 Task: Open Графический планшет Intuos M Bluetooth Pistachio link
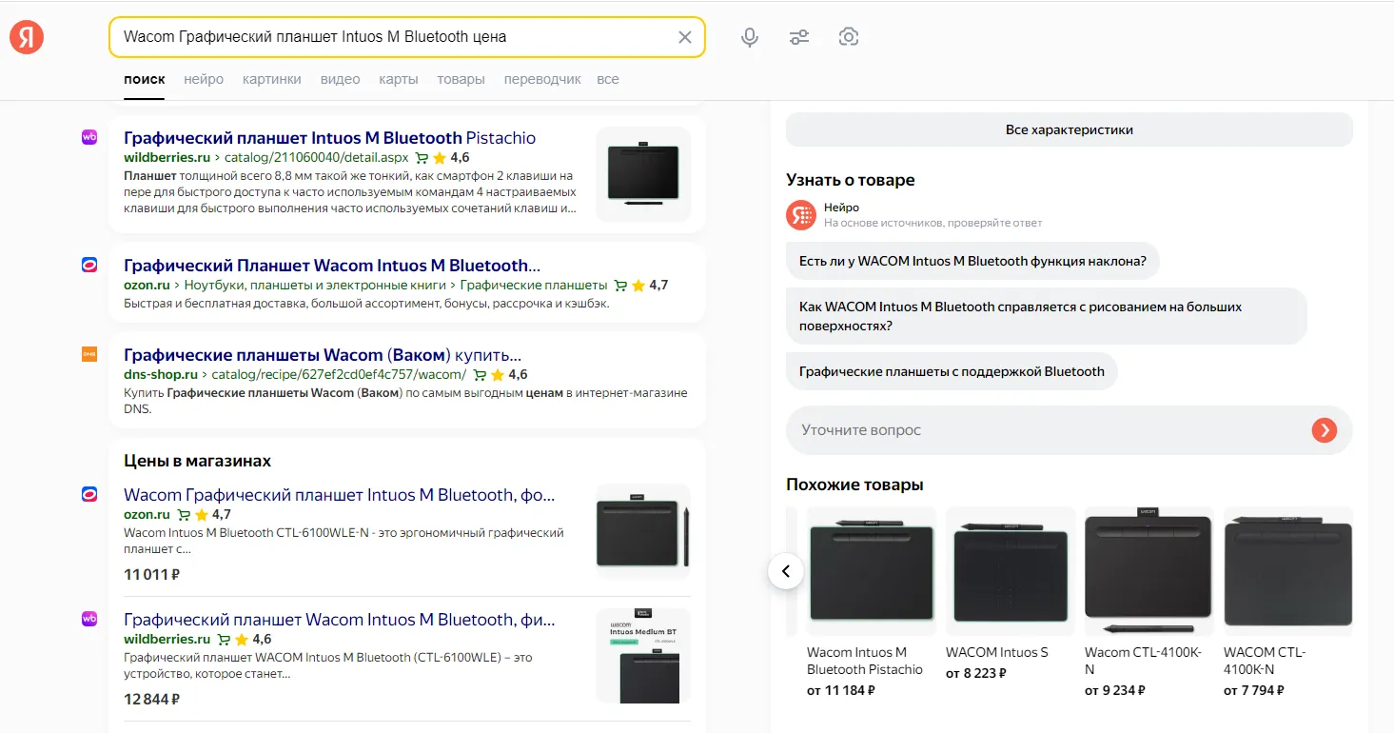click(329, 137)
